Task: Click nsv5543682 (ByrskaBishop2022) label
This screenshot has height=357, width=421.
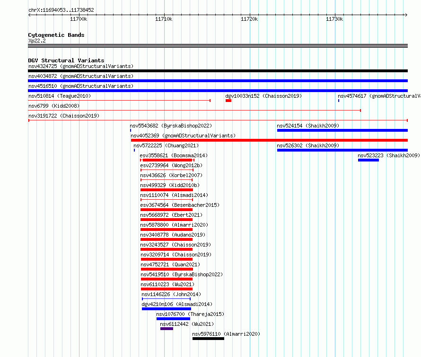Action: (171, 126)
